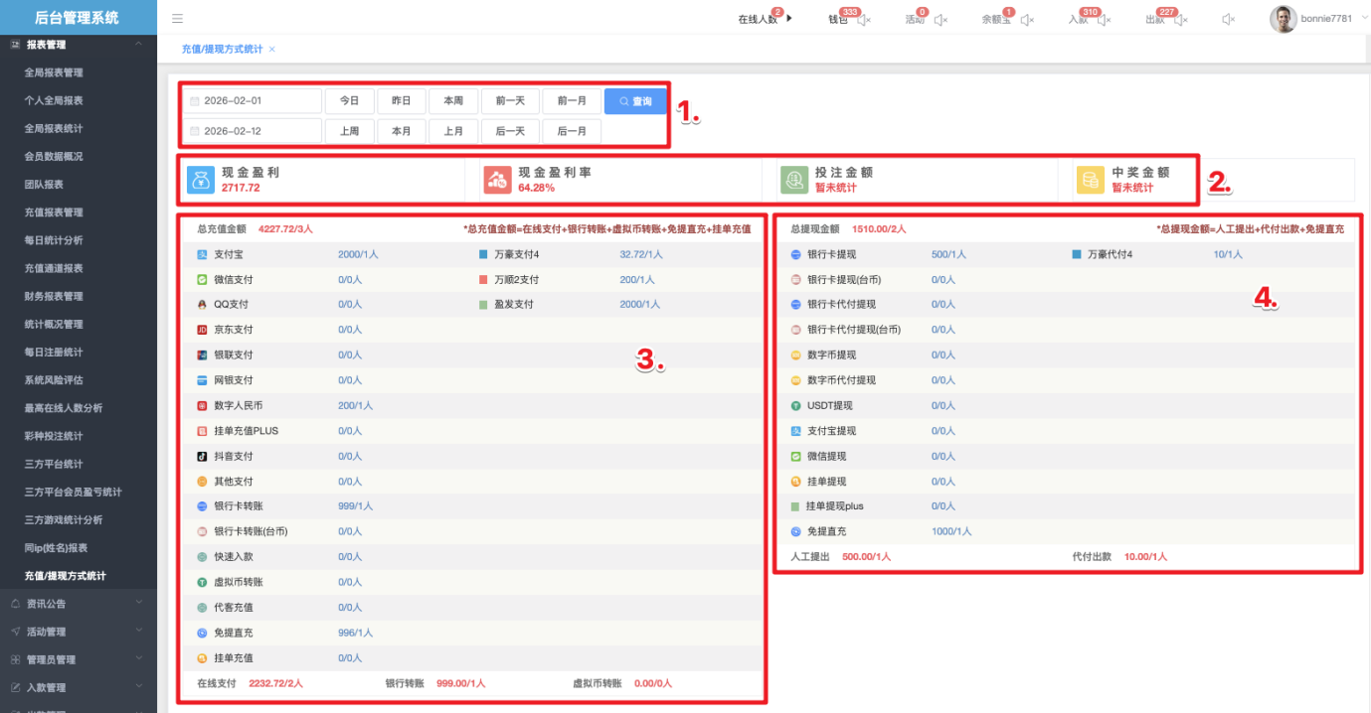
Task: Toggle the 钱包 sound mute icon
Action: (864, 20)
